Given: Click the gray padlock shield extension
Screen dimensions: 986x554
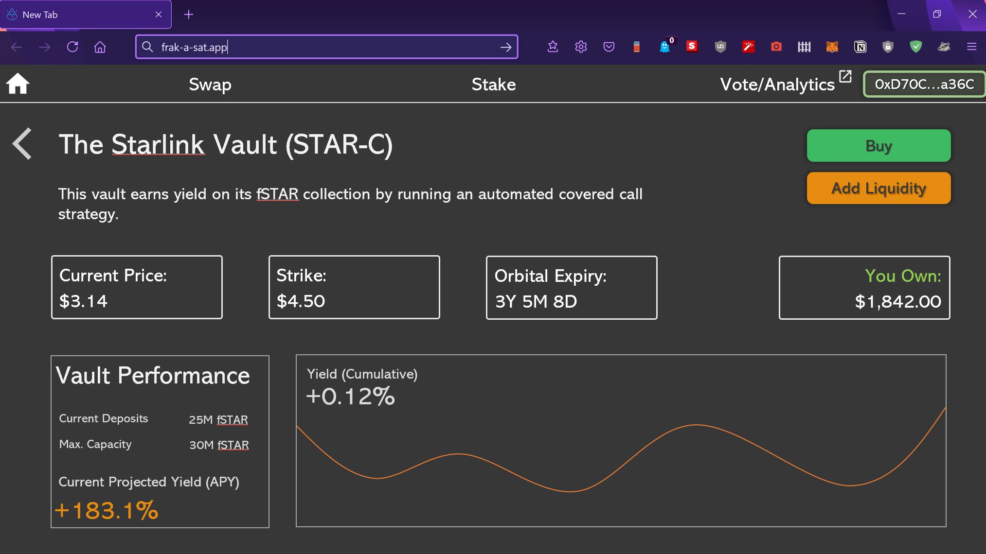Looking at the screenshot, I should click(888, 47).
